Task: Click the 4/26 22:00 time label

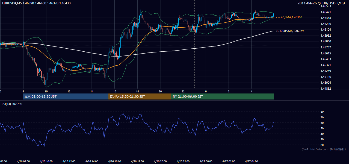Action: [183, 161]
